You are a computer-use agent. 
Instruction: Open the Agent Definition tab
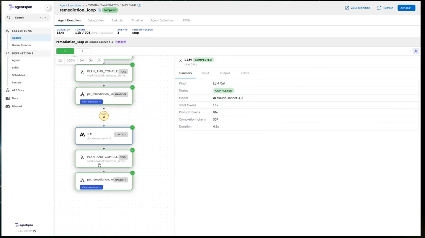point(162,20)
